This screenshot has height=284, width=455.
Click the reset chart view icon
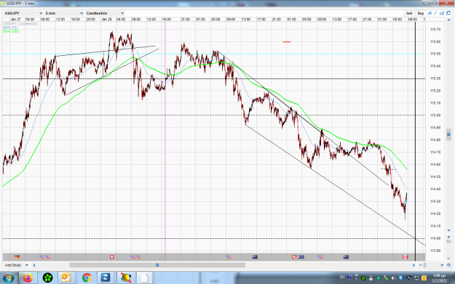coord(448,265)
